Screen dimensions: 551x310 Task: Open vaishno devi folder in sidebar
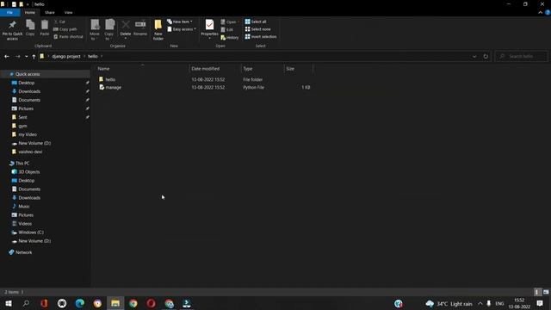coord(30,152)
